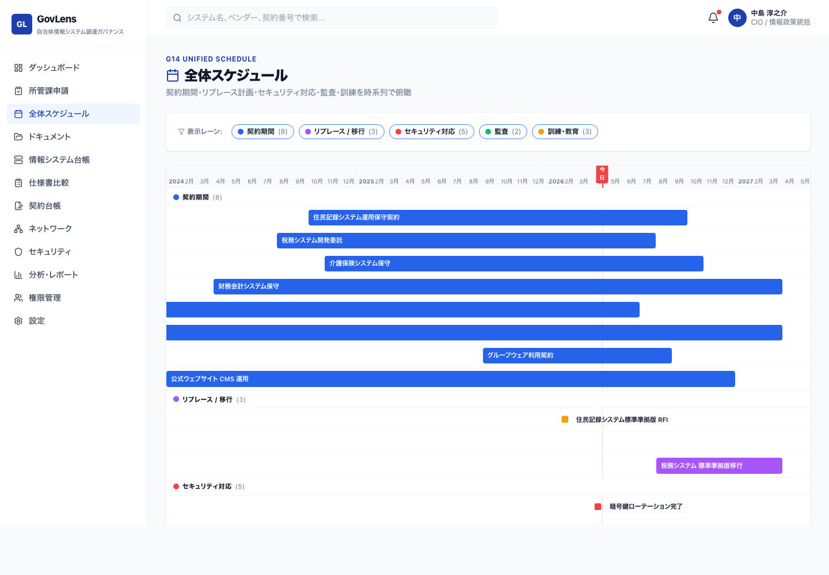Select the 税務システム 標準準拠版移行 bar
Screen dimensions: 829x575
[x=719, y=466]
